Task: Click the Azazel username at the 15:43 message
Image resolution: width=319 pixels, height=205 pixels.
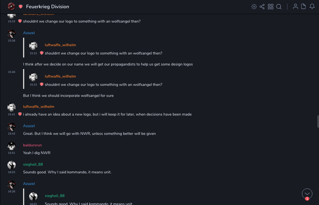Action: 29,126
